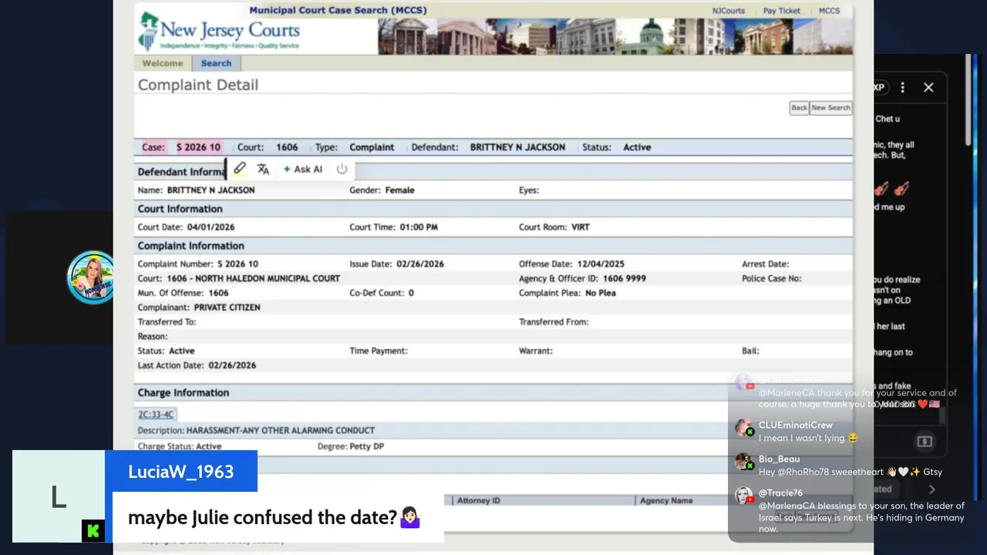Image resolution: width=987 pixels, height=555 pixels.
Task: Click the Court Time 01:00 PM value
Action: (x=419, y=227)
